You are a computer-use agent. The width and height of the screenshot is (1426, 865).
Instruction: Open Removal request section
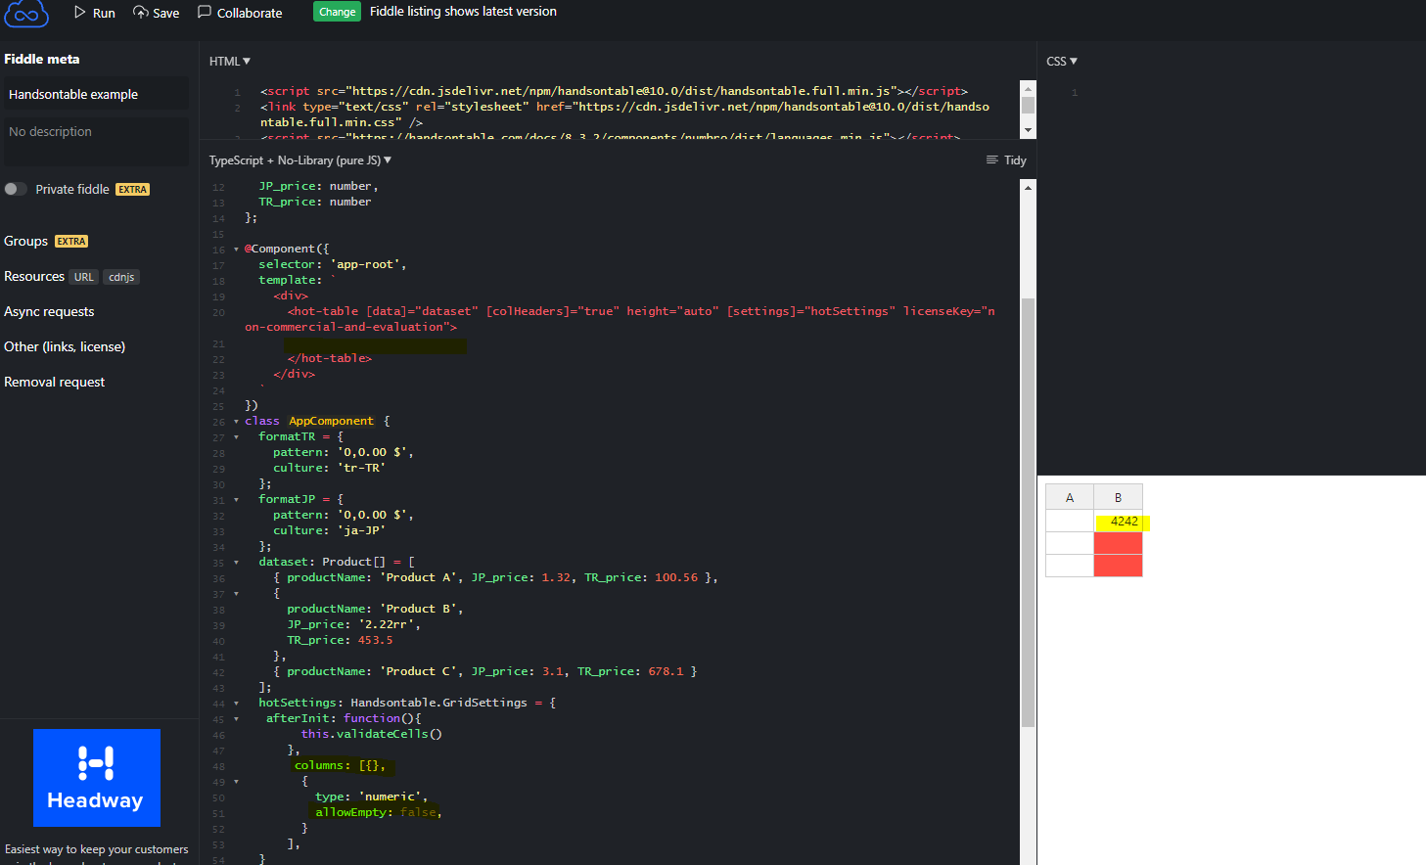[54, 382]
